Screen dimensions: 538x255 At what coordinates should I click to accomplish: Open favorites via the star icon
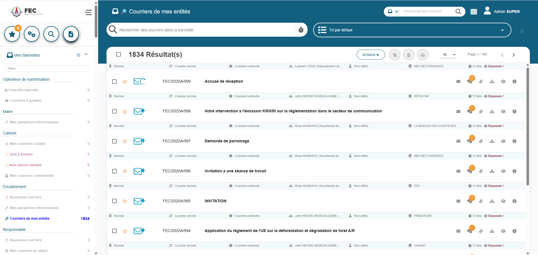pos(12,34)
